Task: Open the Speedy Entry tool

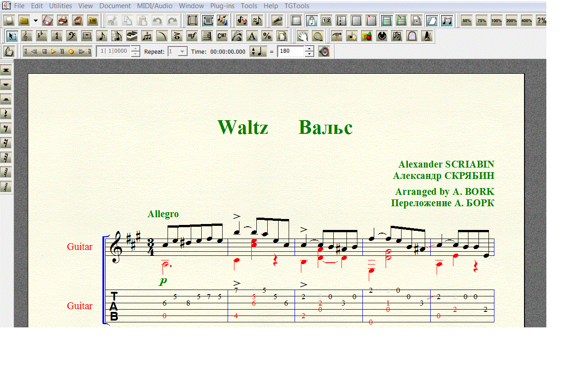Action: 117,36
